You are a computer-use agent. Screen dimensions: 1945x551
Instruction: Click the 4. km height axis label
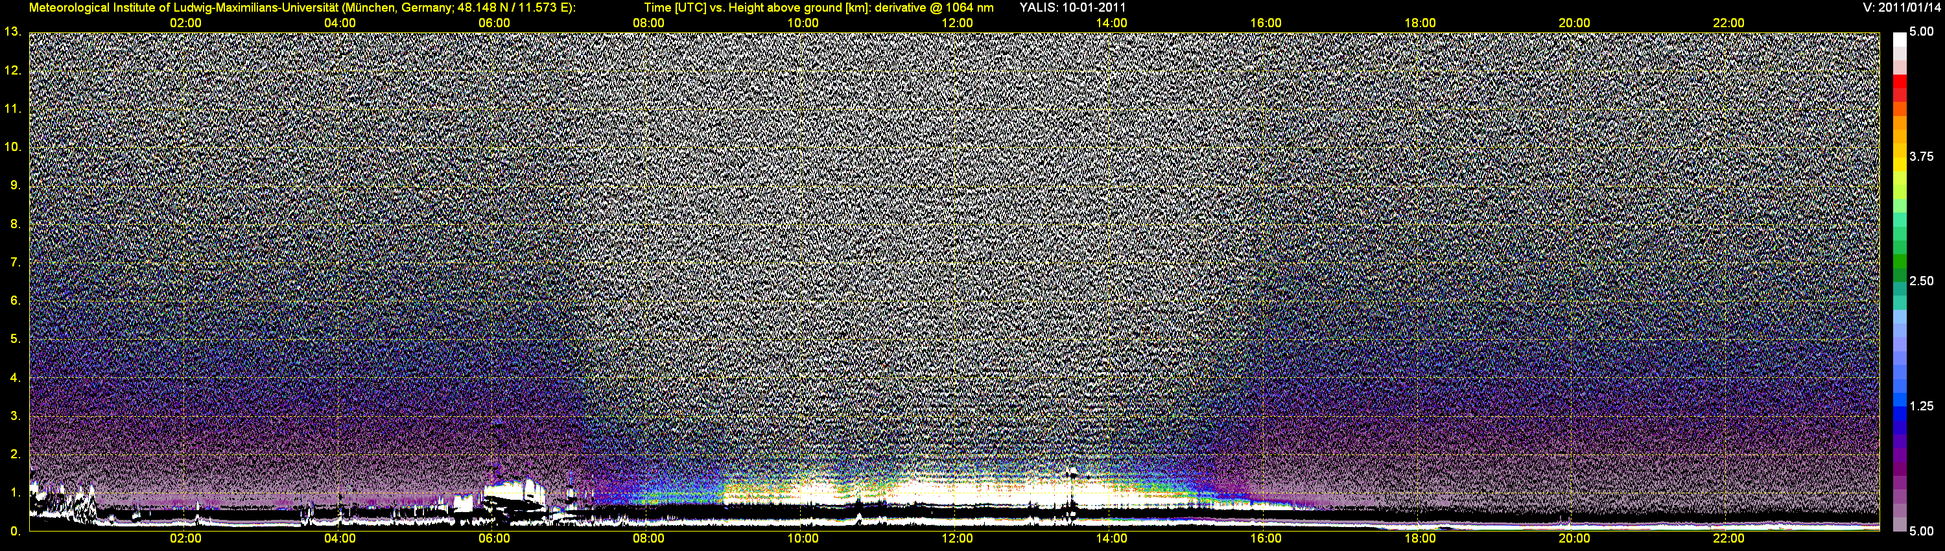coord(16,377)
